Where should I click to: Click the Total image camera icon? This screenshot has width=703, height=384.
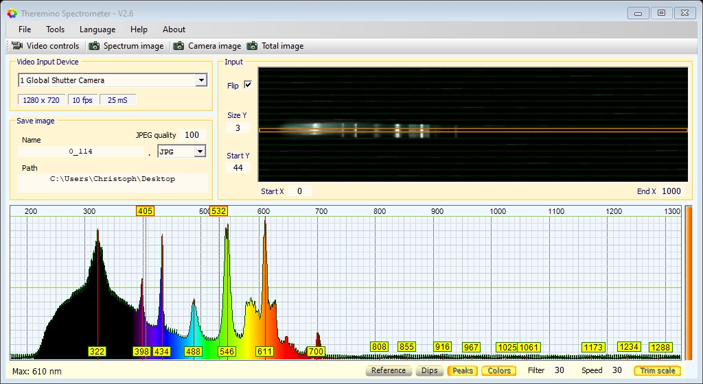tap(253, 46)
